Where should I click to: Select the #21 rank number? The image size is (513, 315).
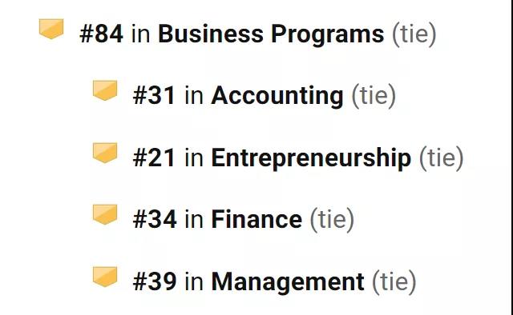click(x=154, y=158)
